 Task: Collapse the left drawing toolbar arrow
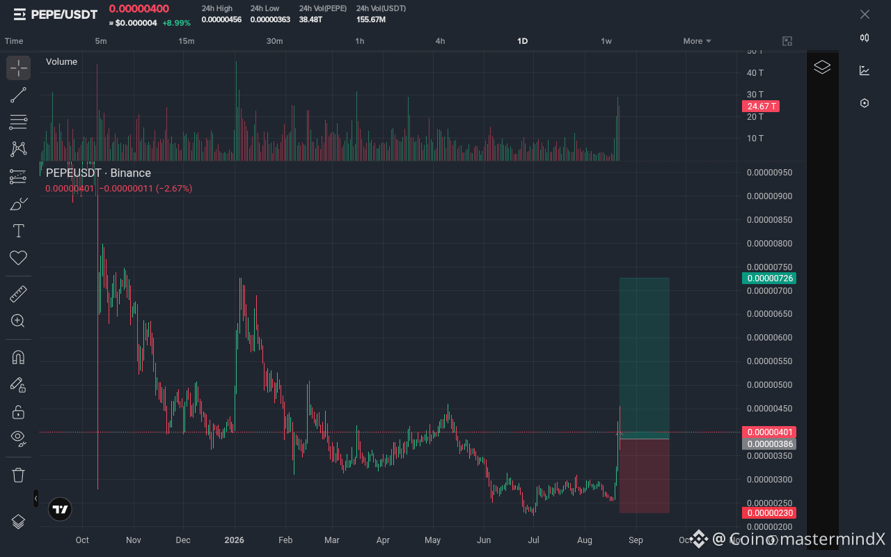click(36, 499)
